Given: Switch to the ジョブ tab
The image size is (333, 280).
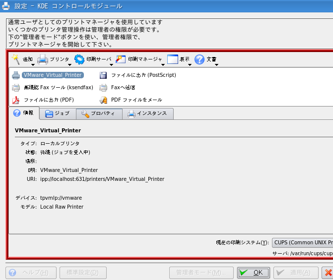Looking at the screenshot, I should point(58,113).
